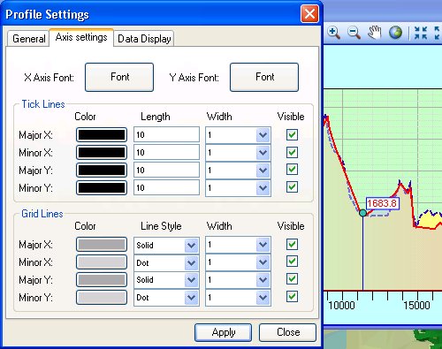This screenshot has height=349, width=442.
Task: Activate the pan hand tool
Action: pos(375,33)
